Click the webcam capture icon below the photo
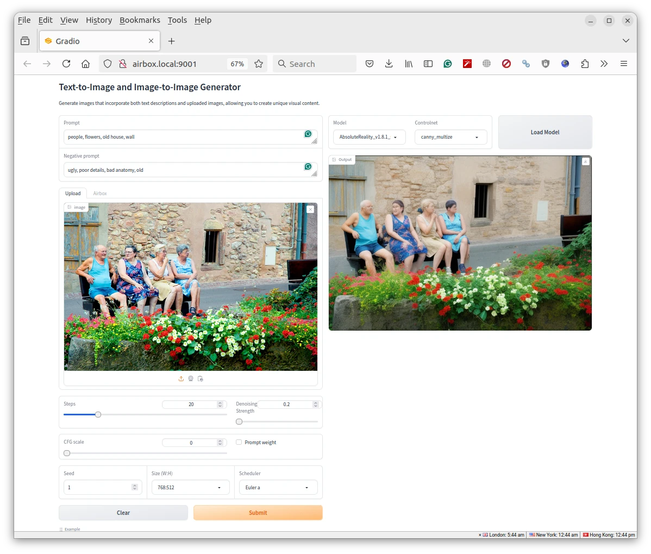651x554 pixels. coord(191,379)
